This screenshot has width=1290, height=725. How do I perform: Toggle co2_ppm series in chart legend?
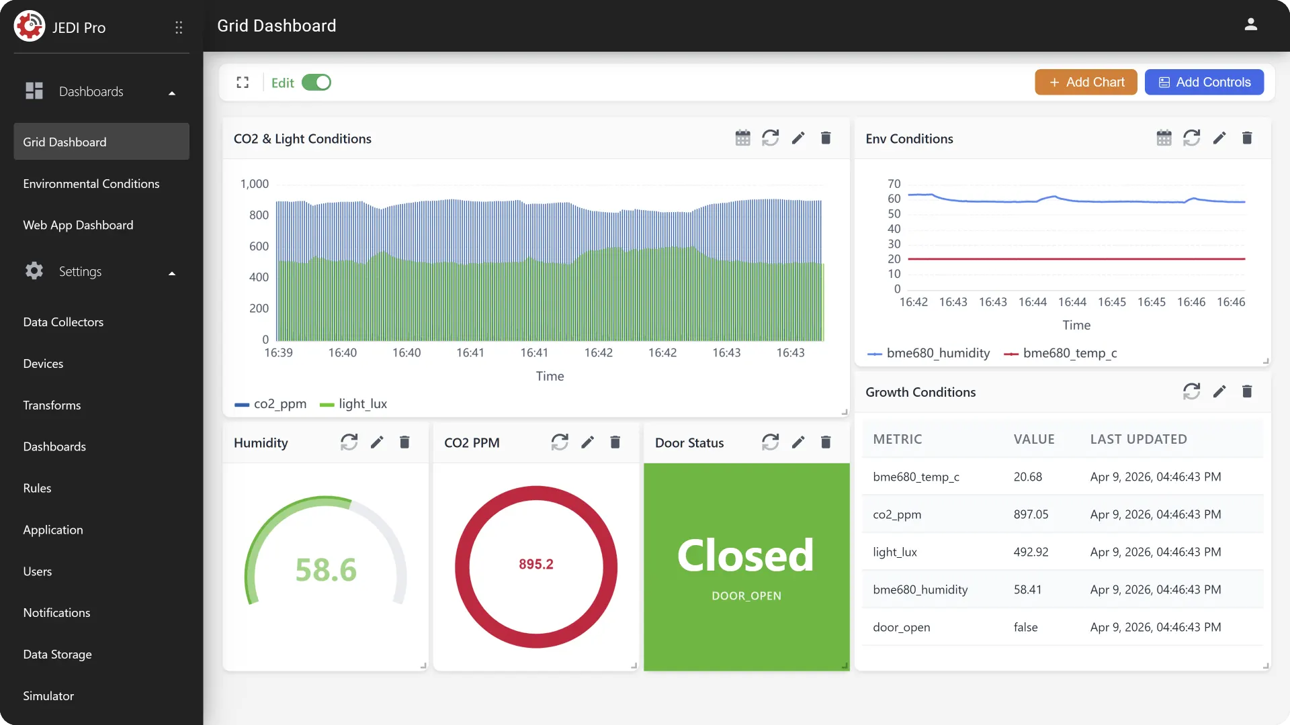coord(270,404)
